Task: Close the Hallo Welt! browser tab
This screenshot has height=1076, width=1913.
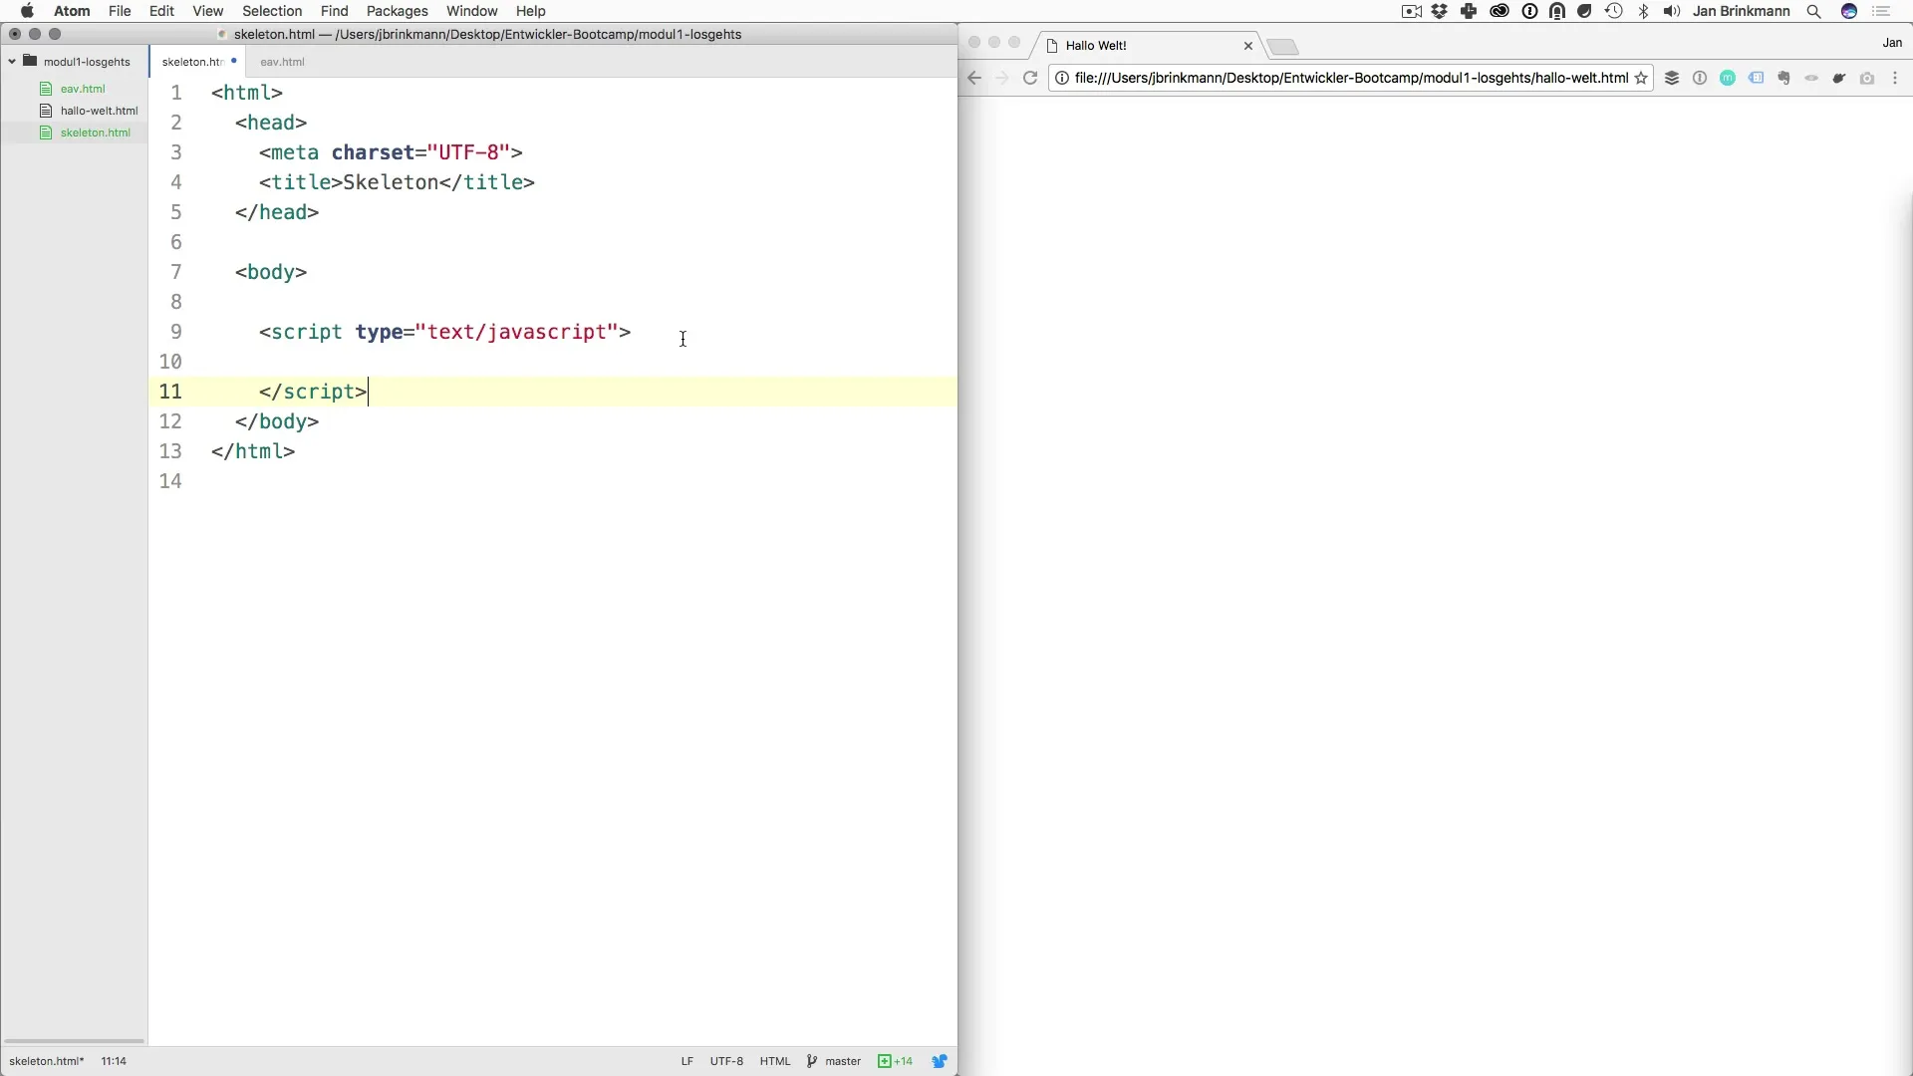Action: 1247,46
